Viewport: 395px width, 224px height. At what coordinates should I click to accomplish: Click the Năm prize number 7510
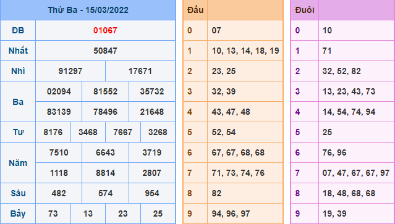click(x=59, y=152)
